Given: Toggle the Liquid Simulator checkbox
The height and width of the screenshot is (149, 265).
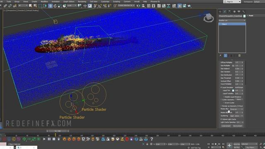Looking at the screenshot, I should (x=221, y=87).
